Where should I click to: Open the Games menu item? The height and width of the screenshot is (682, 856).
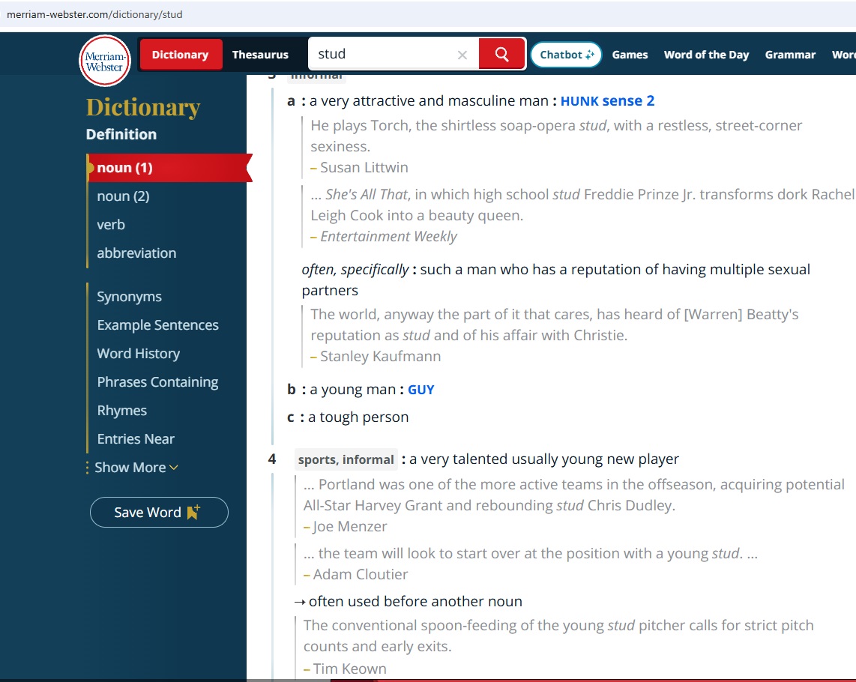click(x=630, y=55)
